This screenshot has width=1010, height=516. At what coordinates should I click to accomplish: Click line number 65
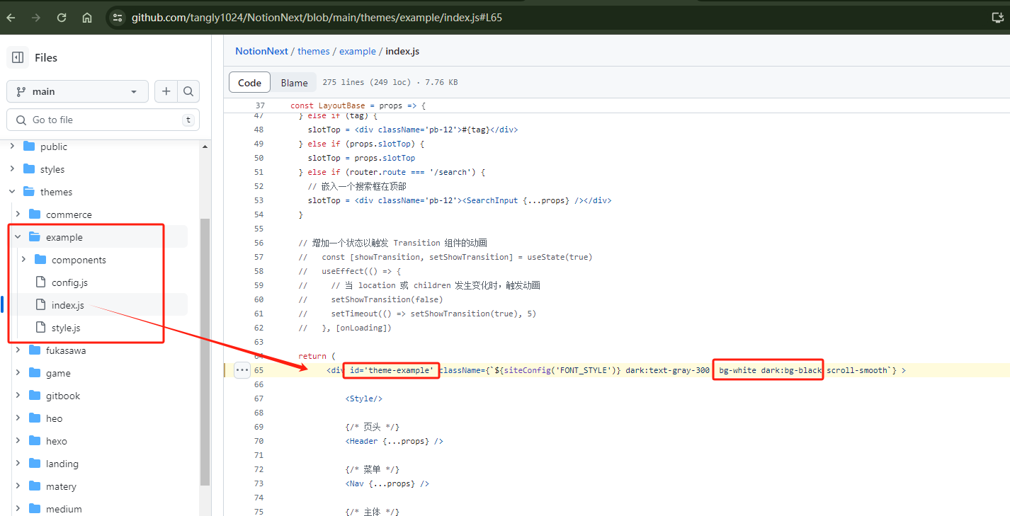[259, 370]
